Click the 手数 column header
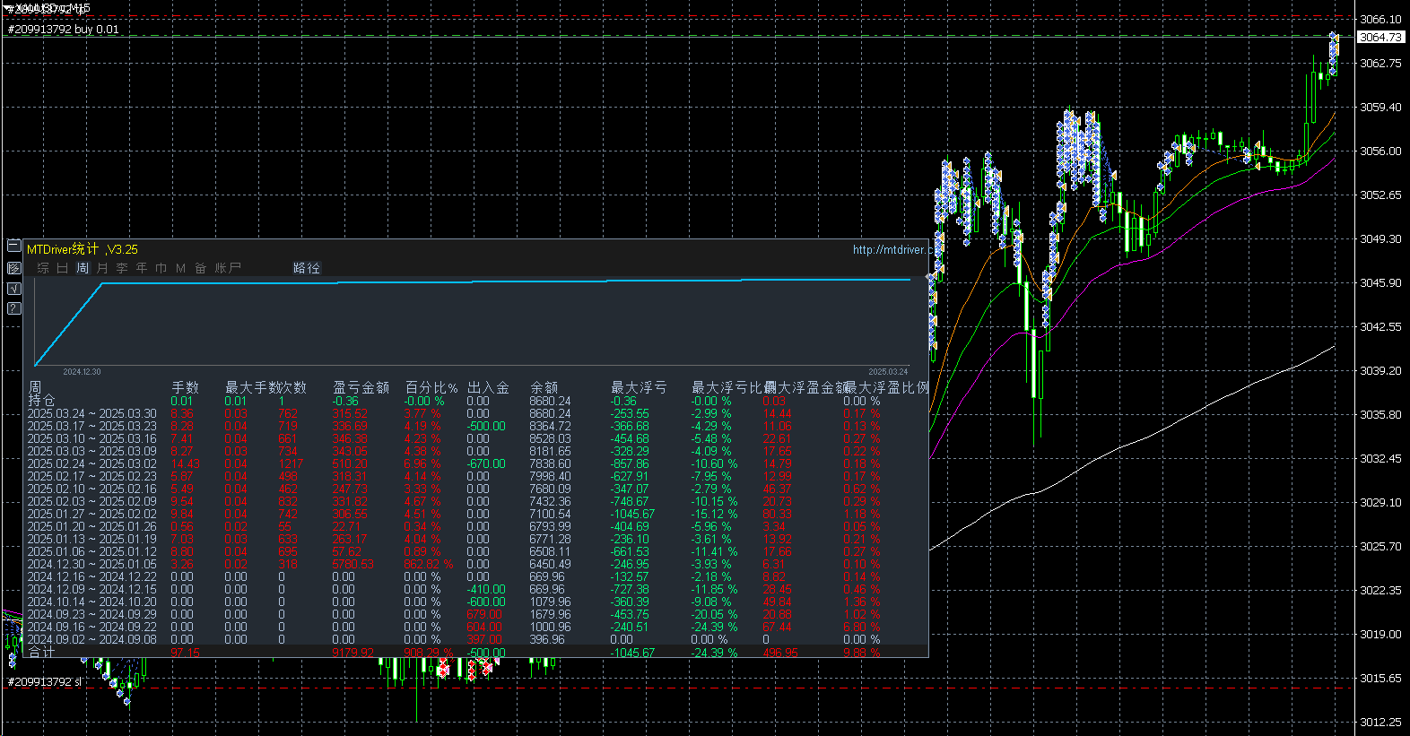This screenshot has width=1410, height=736. click(185, 387)
